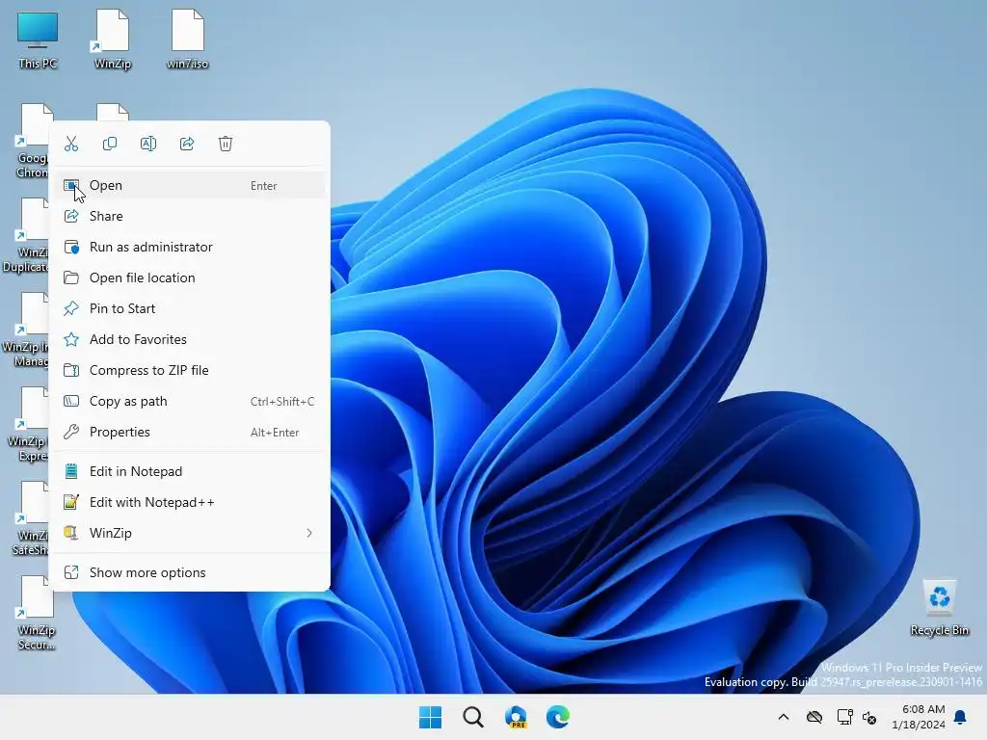Select Pin to Start
This screenshot has height=740, width=987.
tap(190, 309)
